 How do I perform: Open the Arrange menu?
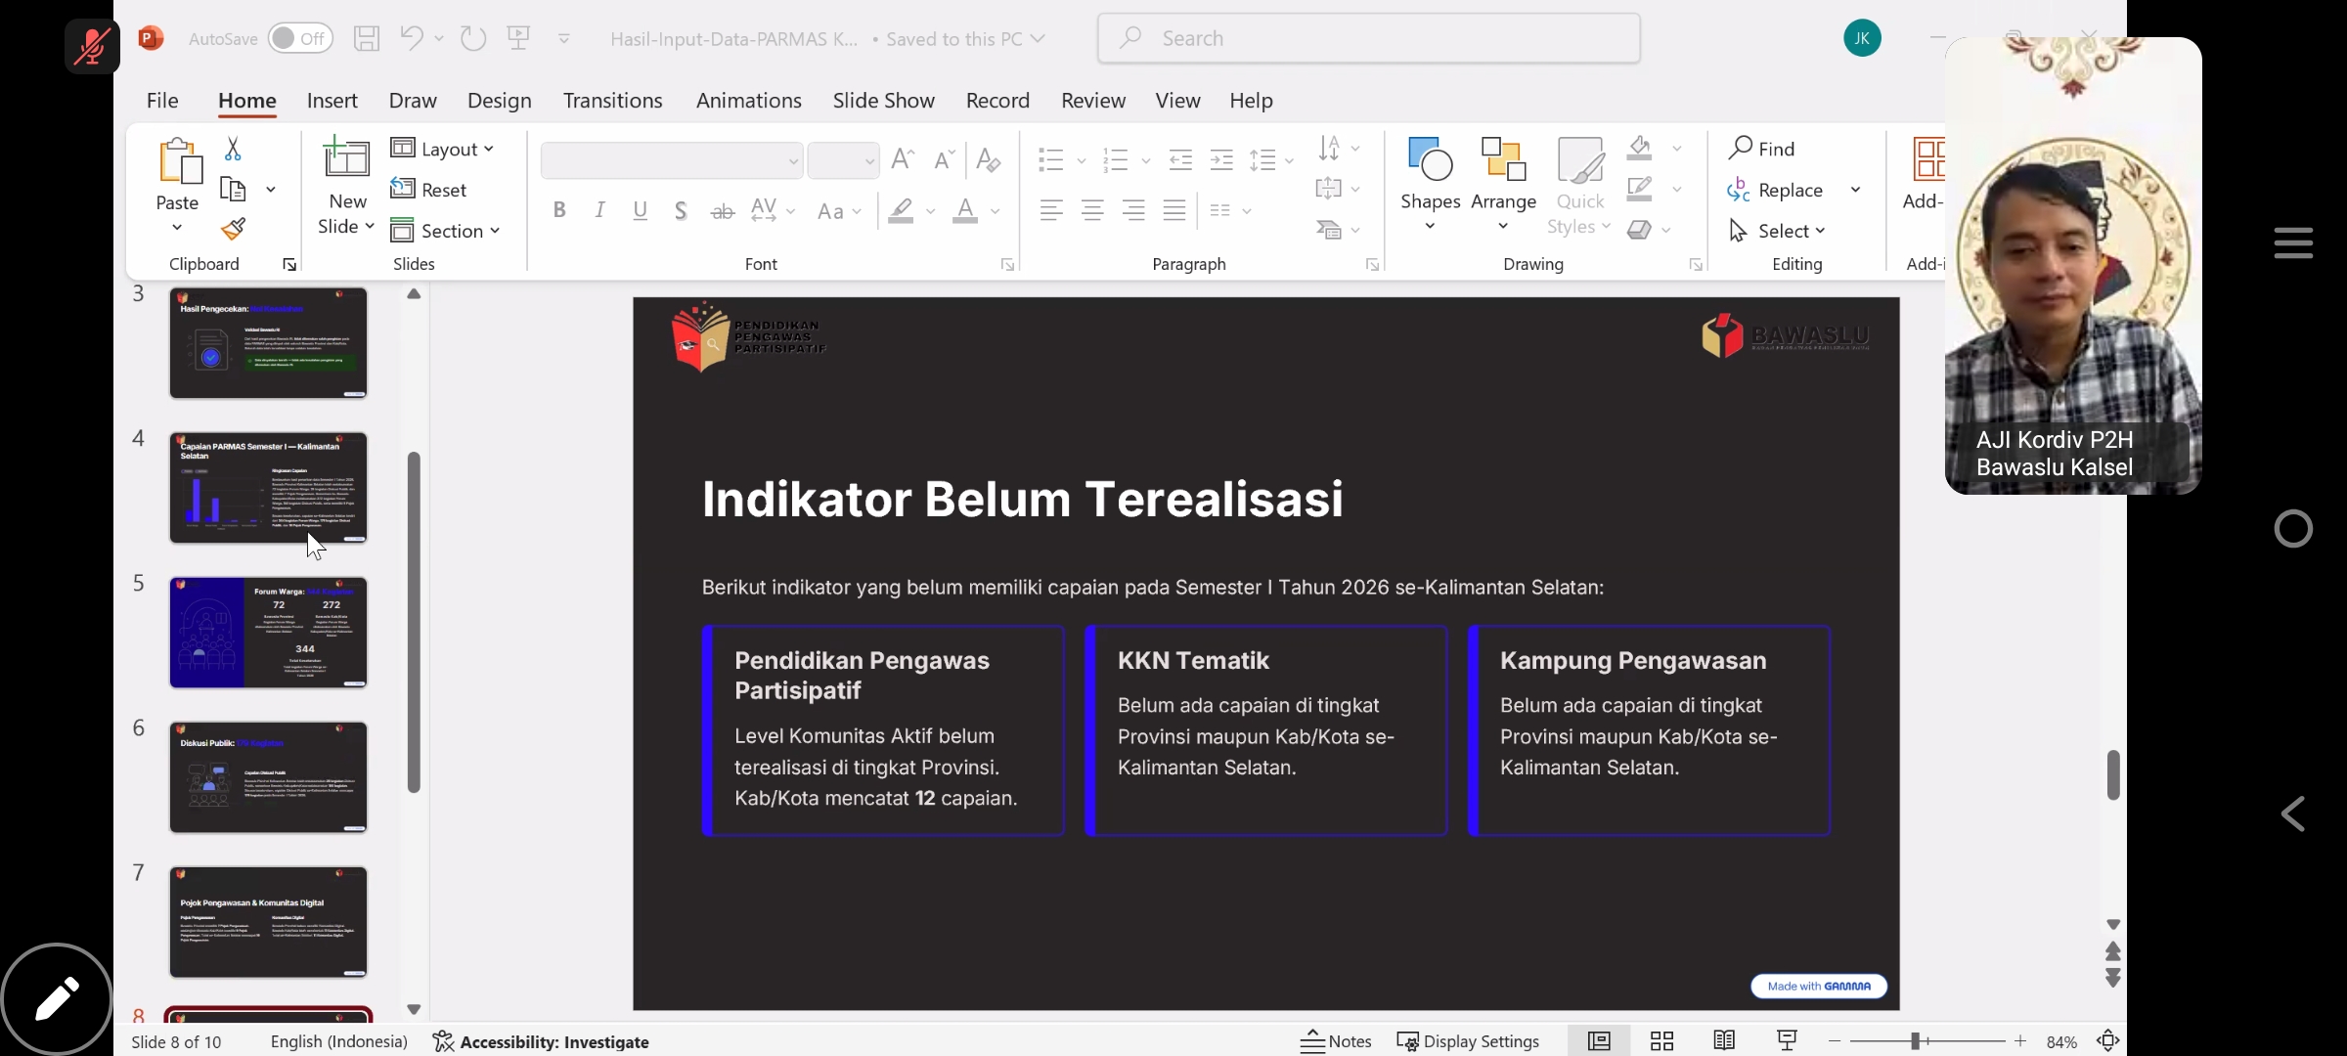(1503, 183)
